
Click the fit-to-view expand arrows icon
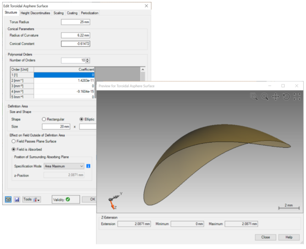pyautogui.click(x=297, y=97)
